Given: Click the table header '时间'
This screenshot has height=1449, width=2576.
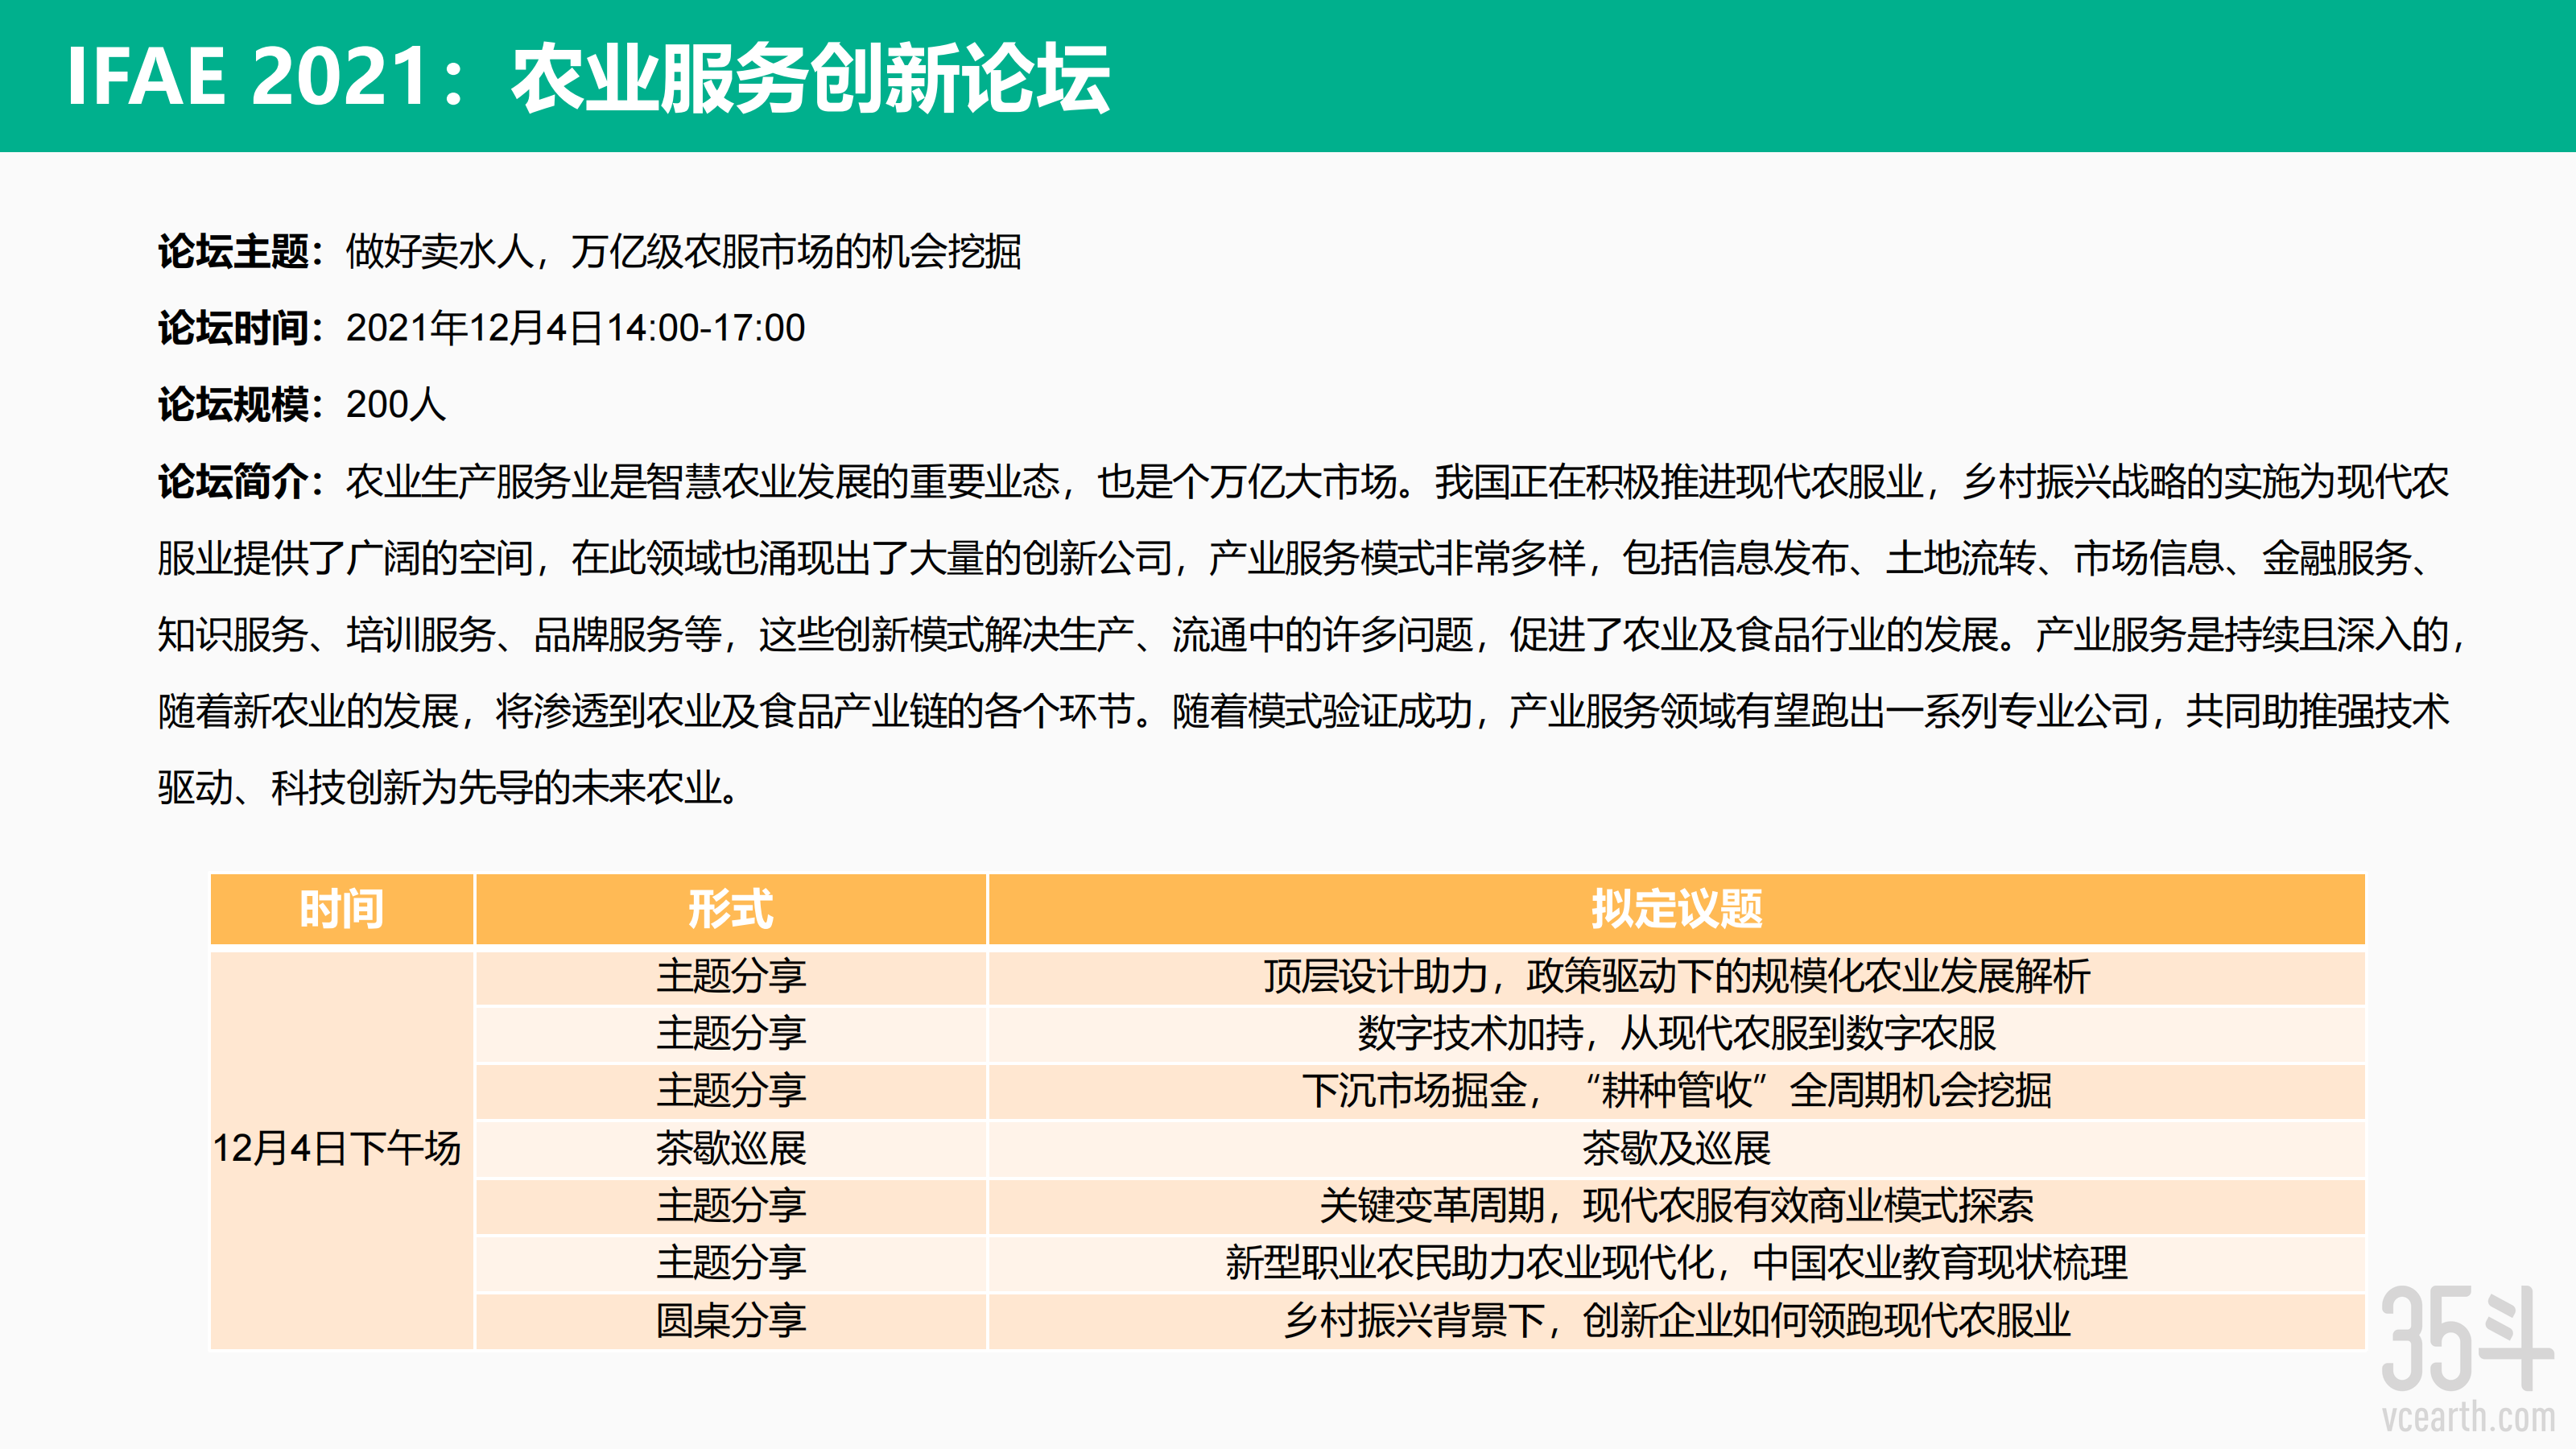Looking at the screenshot, I should click(342, 909).
